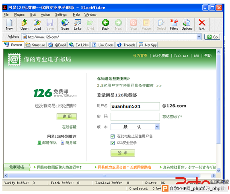Open the 帮助 help link
The image size is (230, 194).
(208, 56)
